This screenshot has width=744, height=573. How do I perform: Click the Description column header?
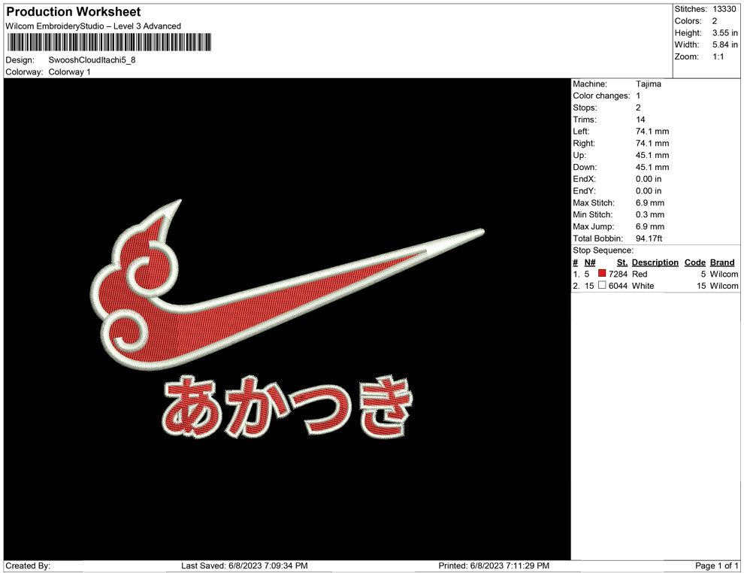click(655, 262)
